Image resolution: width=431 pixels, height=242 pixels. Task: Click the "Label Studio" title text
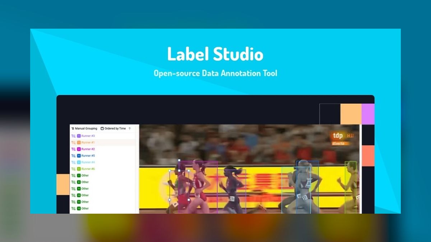(x=215, y=54)
